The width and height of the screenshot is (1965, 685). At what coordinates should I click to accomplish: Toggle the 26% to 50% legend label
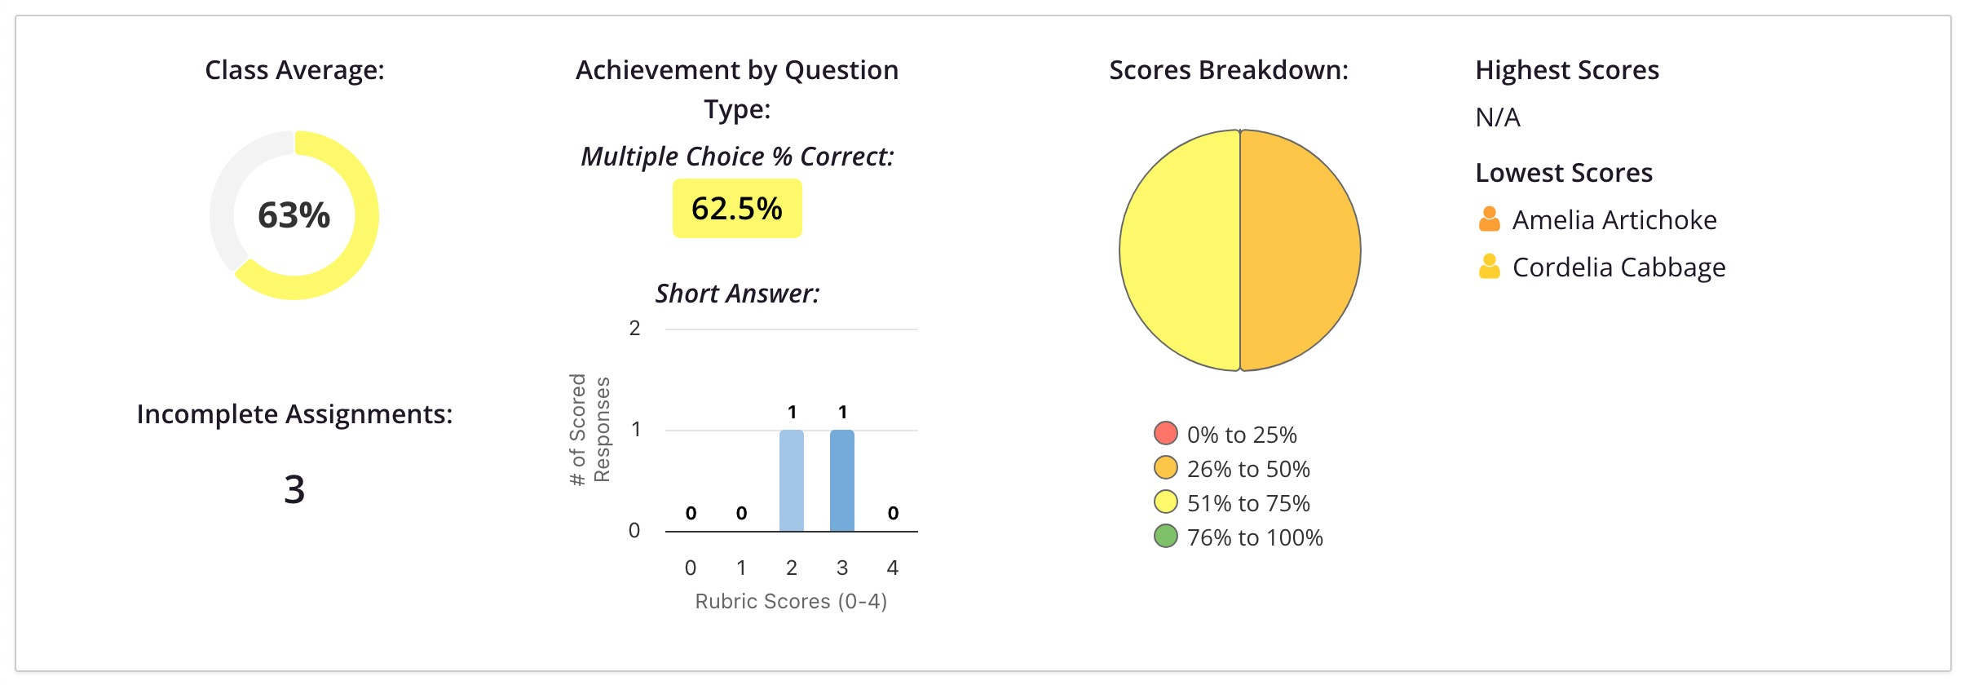coord(1248,469)
